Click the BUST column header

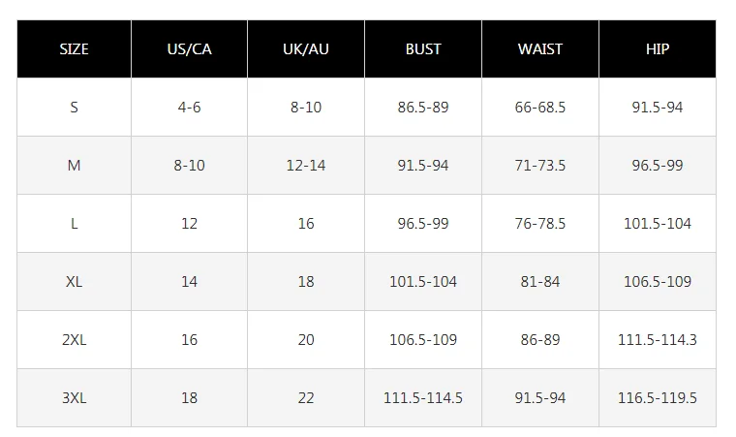coord(423,48)
